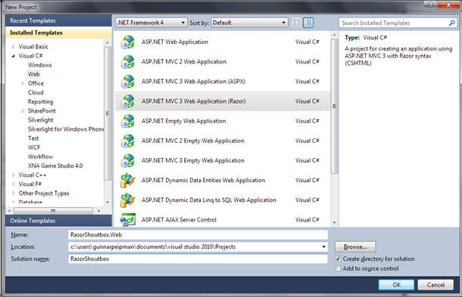Toggle Create directory for solution checkbox
Viewport: 462px width, 297px height.
338,258
